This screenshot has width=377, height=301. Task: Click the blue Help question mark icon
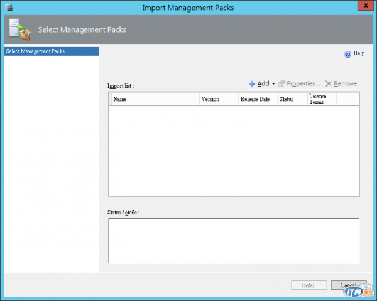coord(347,55)
